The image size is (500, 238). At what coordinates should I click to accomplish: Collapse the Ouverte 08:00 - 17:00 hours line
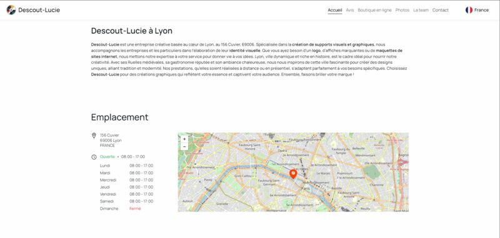tap(122, 157)
